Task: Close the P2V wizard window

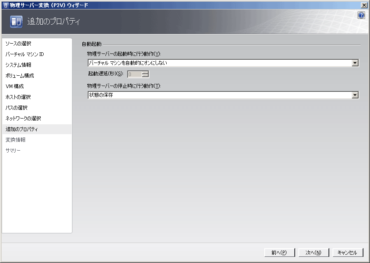Action: [364, 5]
